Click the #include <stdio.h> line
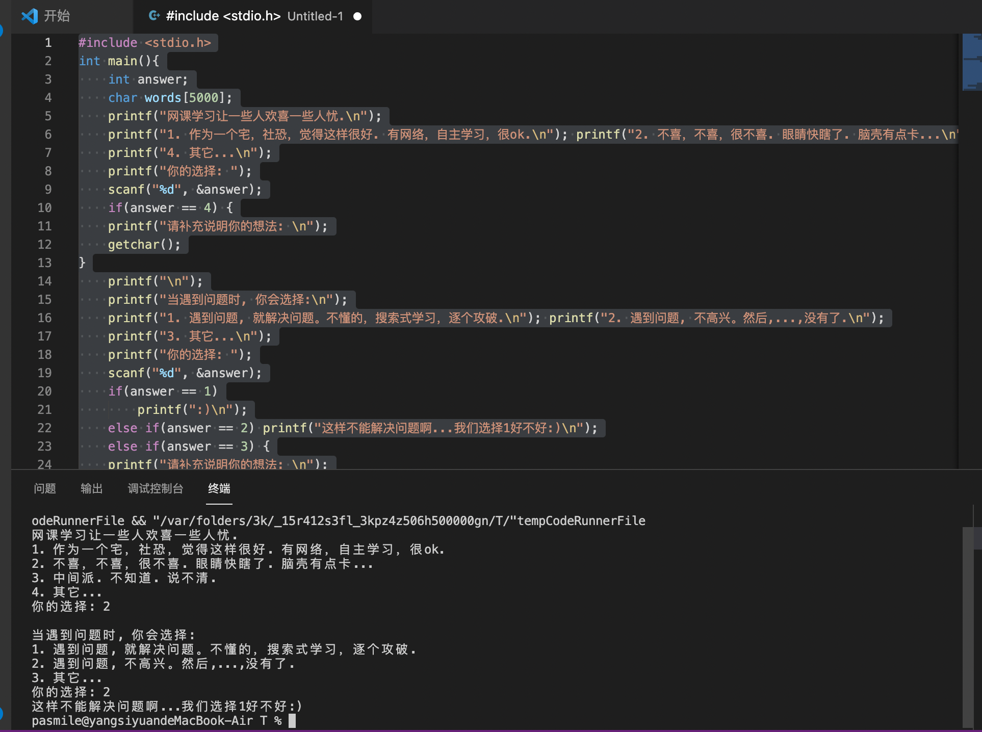The image size is (982, 732). point(145,43)
